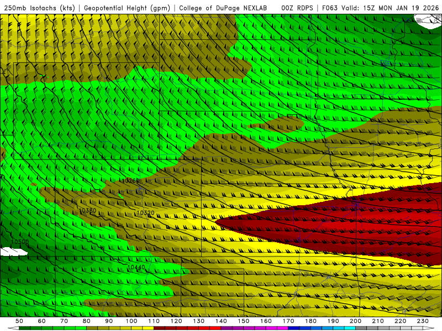This screenshot has height=331, width=442.
Task: Click the 200 value on the color scale
Action: [355, 321]
